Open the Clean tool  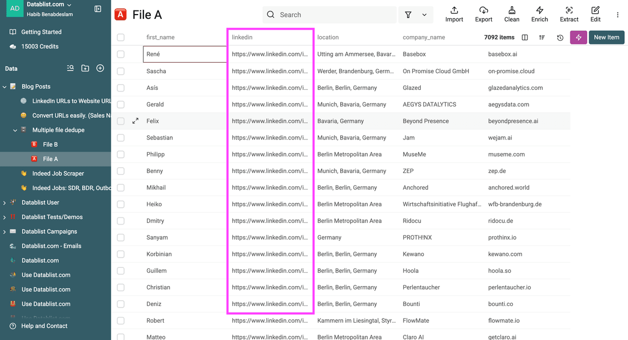coord(512,15)
